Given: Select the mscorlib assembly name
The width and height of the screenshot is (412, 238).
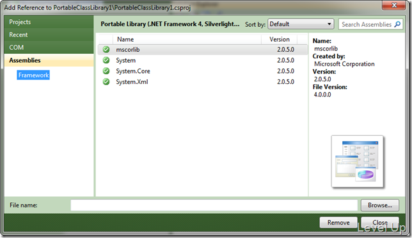Looking at the screenshot, I should pyautogui.click(x=128, y=50).
